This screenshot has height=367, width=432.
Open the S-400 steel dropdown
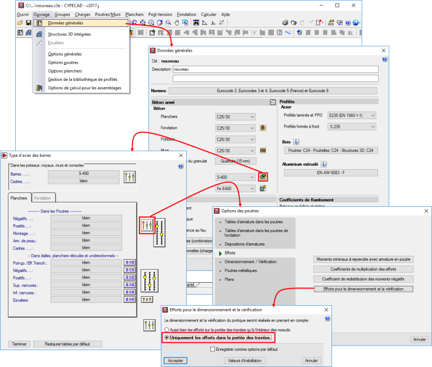tap(235, 177)
